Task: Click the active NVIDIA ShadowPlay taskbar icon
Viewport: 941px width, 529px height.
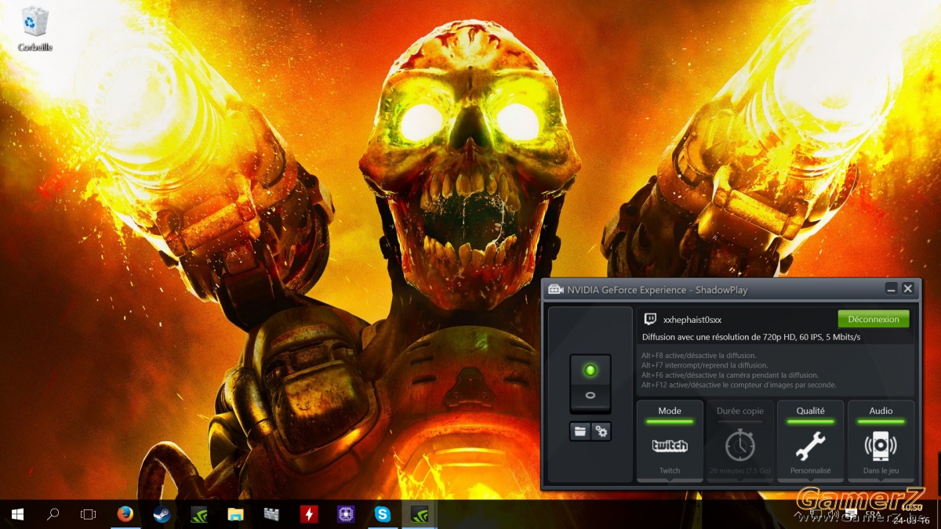Action: tap(420, 514)
